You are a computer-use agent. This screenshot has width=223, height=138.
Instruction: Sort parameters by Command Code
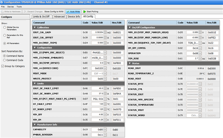[5, 60]
